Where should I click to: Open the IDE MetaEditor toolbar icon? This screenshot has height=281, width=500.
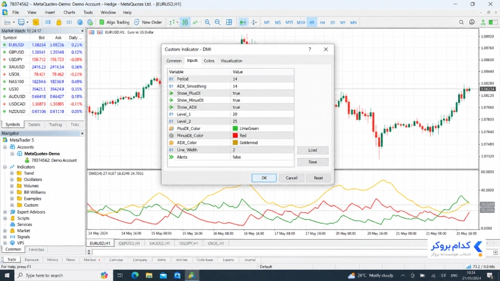click(x=48, y=22)
